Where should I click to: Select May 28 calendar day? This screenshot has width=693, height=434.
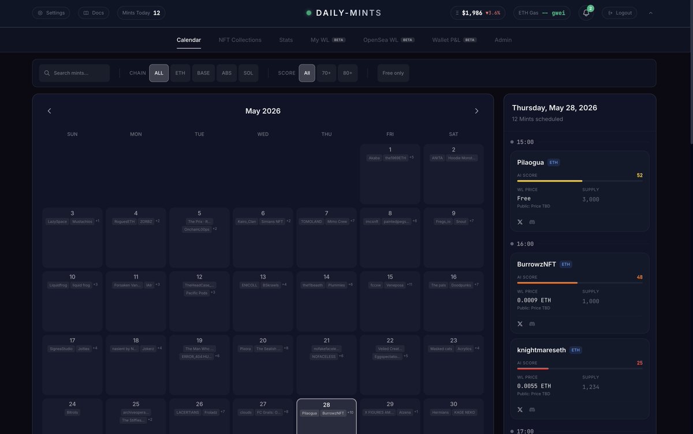(326, 417)
